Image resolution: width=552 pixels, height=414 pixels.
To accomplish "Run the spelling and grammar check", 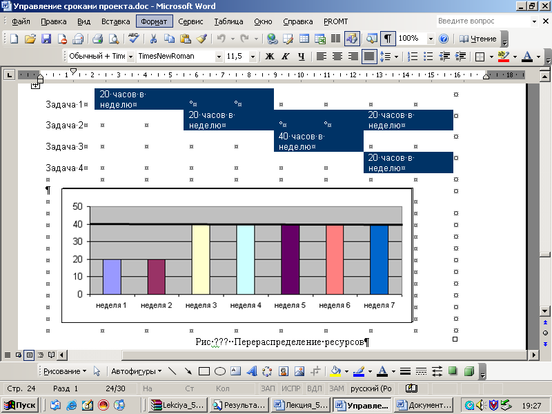I will 133,39.
